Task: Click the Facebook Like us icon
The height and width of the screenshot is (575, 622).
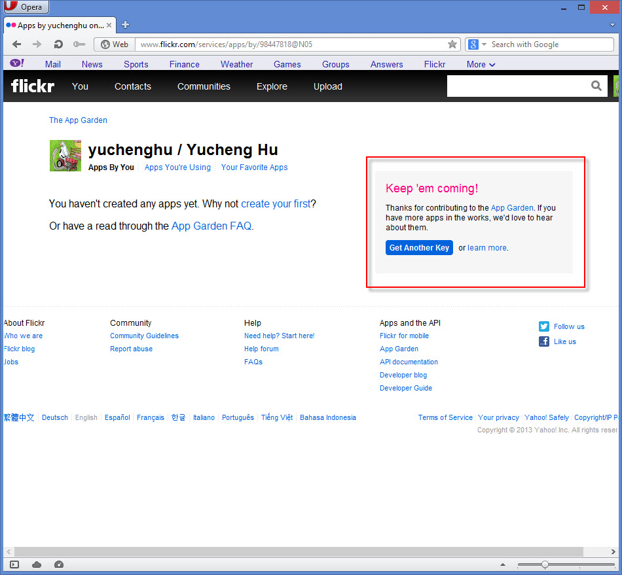Action: point(544,341)
